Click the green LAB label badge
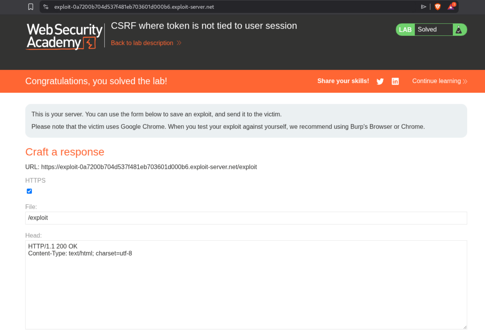The height and width of the screenshot is (331, 485). [x=405, y=30]
